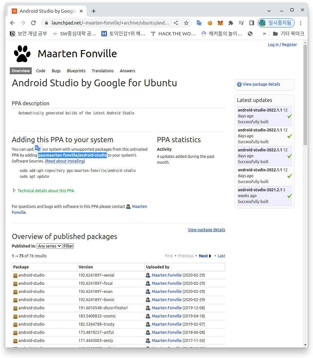The image size is (313, 358).
Task: Go back to the previous page
Action: (x=12, y=23)
